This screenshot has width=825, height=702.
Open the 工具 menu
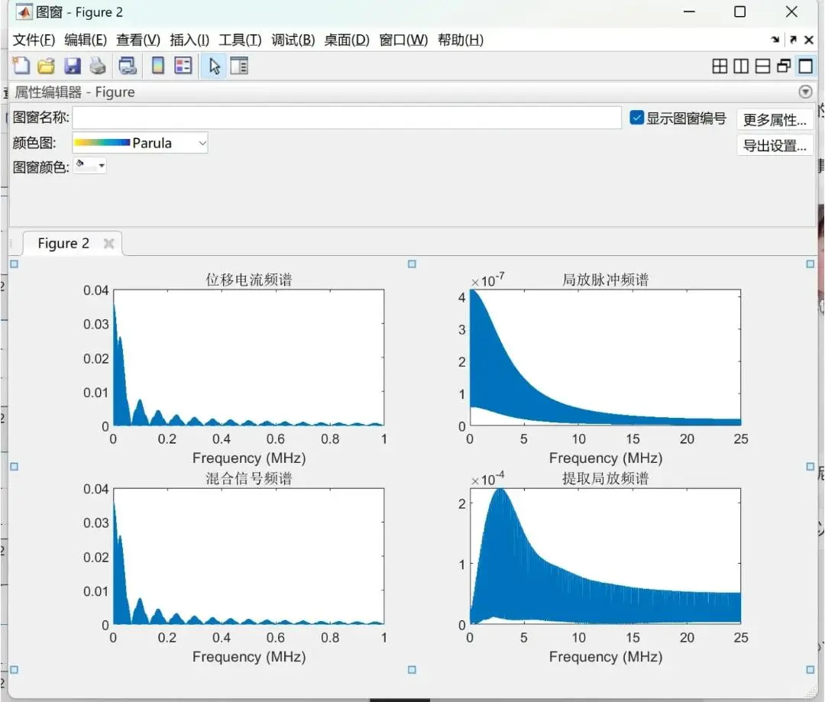[240, 40]
